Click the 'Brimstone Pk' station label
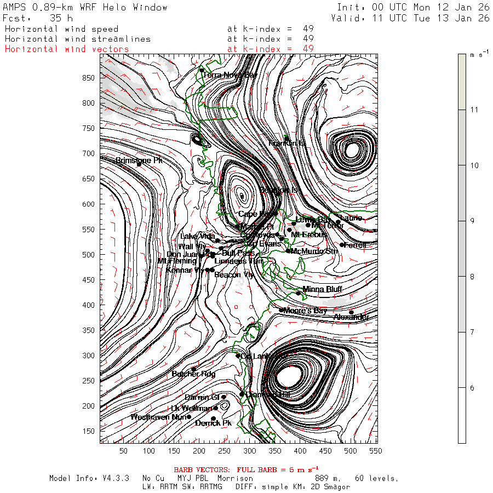493x493 pixels. pyautogui.click(x=139, y=160)
